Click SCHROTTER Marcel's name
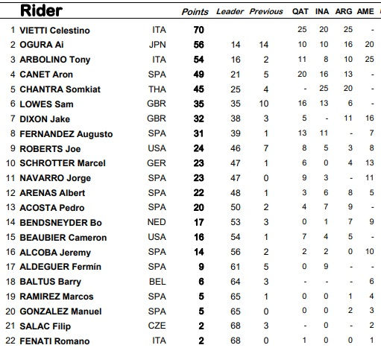Viewport: 381px width, 348px height. 63,163
